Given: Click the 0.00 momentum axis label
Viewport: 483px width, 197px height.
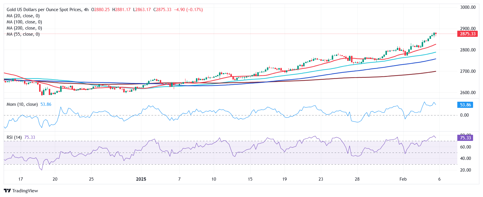Looking at the screenshot, I should (x=464, y=115).
